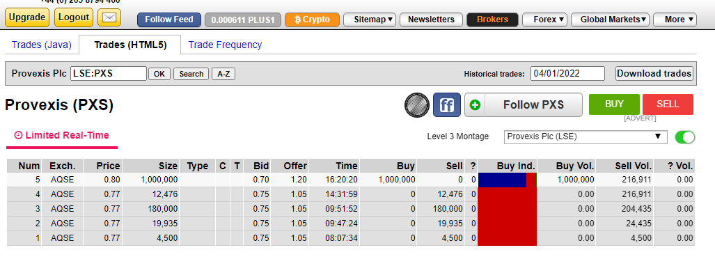Click the Bid column header
715x266 pixels.
[257, 166]
